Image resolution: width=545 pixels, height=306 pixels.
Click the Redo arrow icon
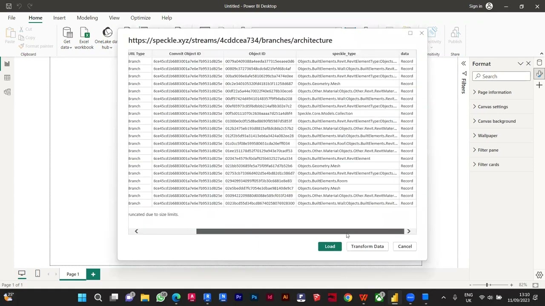click(x=30, y=6)
